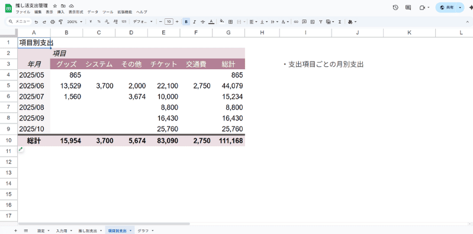Toggle italic formatting button
This screenshot has height=234, width=473.
tap(195, 22)
